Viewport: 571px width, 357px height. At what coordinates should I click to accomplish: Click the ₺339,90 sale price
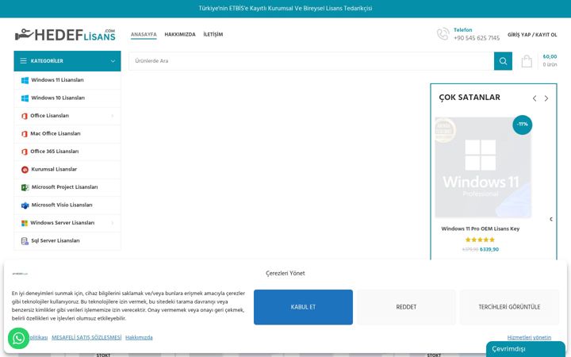tap(489, 250)
